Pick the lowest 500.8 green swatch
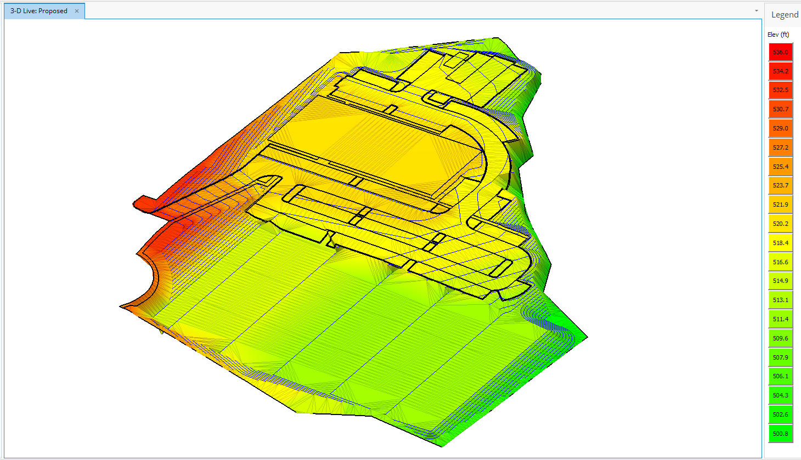Screen dimensions: 801x460 click(x=780, y=433)
